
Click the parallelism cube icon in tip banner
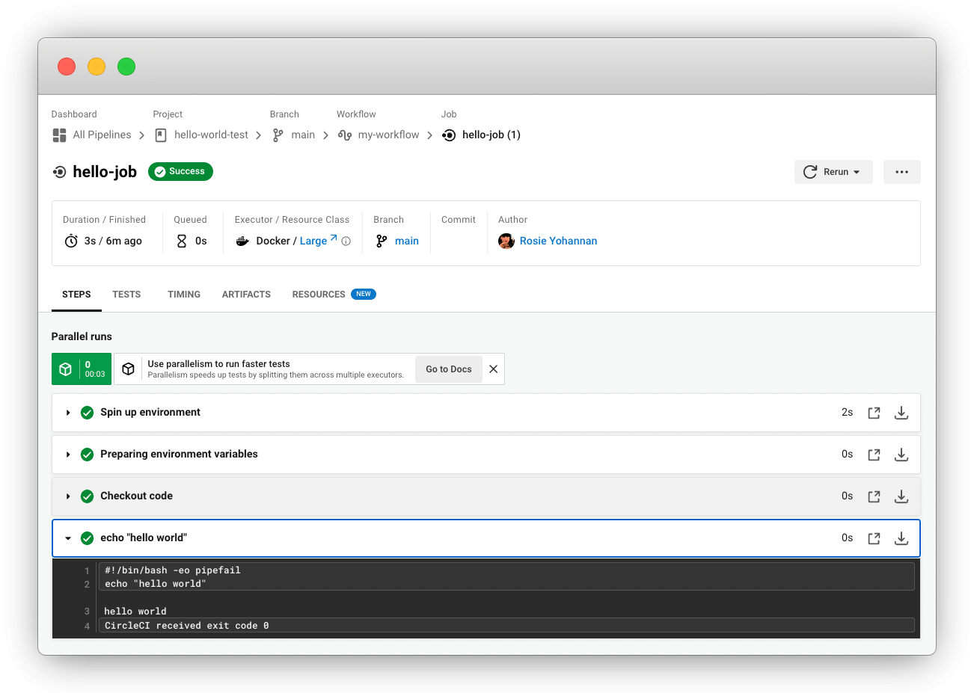coord(128,369)
